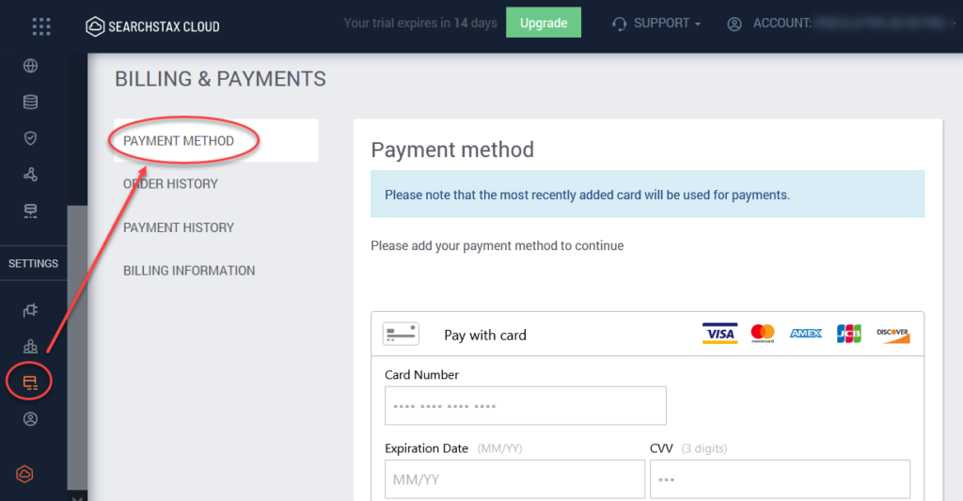Viewport: 963px width, 501px height.
Task: Expand the SUPPORT dropdown menu
Action: tap(656, 23)
